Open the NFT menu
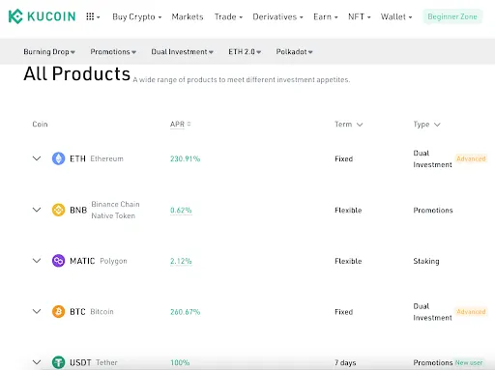The height and width of the screenshot is (370, 495). pyautogui.click(x=360, y=16)
